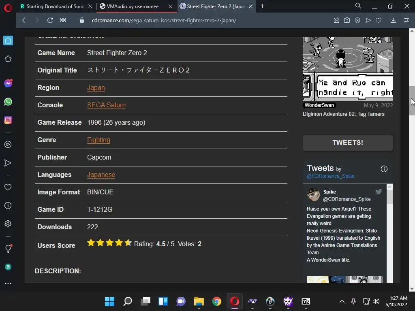Select Street Fighter Zero 2 tab
The height and width of the screenshot is (311, 415).
pos(216,6)
